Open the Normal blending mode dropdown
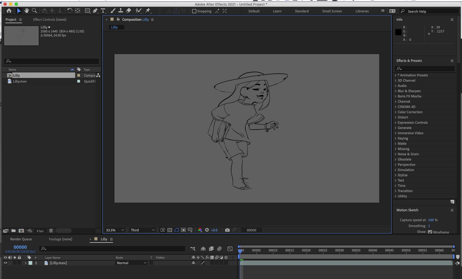 tap(131, 263)
